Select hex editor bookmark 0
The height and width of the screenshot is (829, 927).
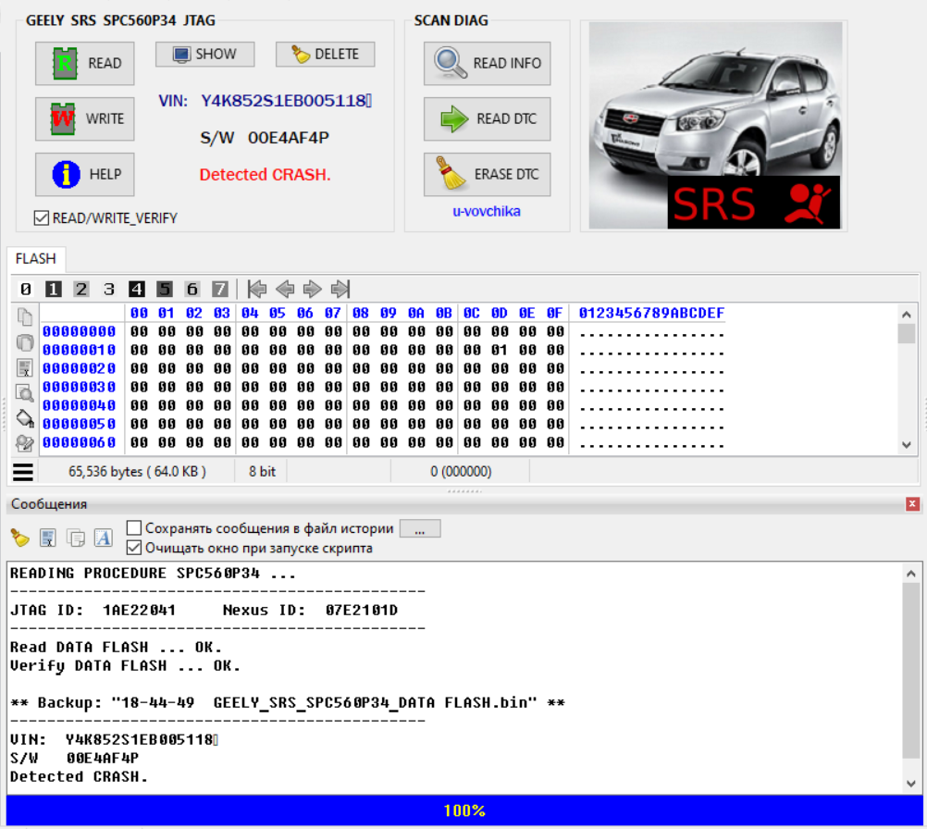pos(25,290)
